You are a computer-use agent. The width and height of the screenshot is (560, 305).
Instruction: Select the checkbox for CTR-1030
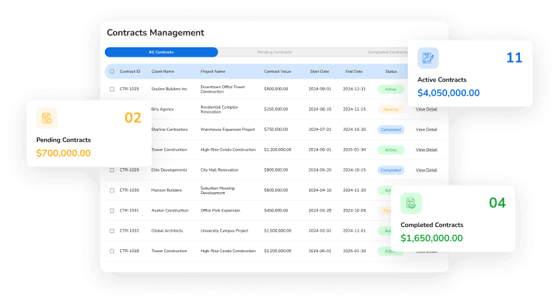click(112, 190)
